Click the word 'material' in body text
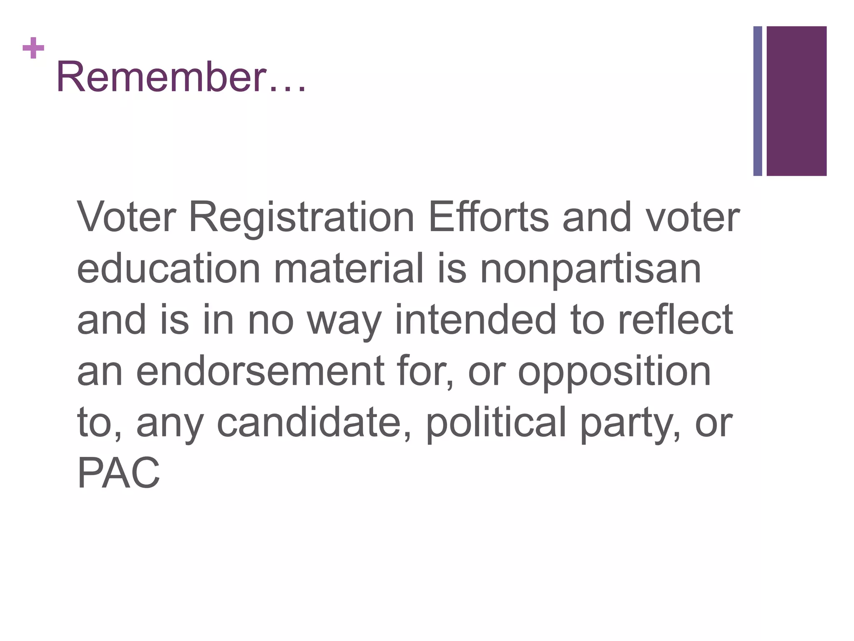The width and height of the screenshot is (854, 641). pyautogui.click(x=349, y=268)
